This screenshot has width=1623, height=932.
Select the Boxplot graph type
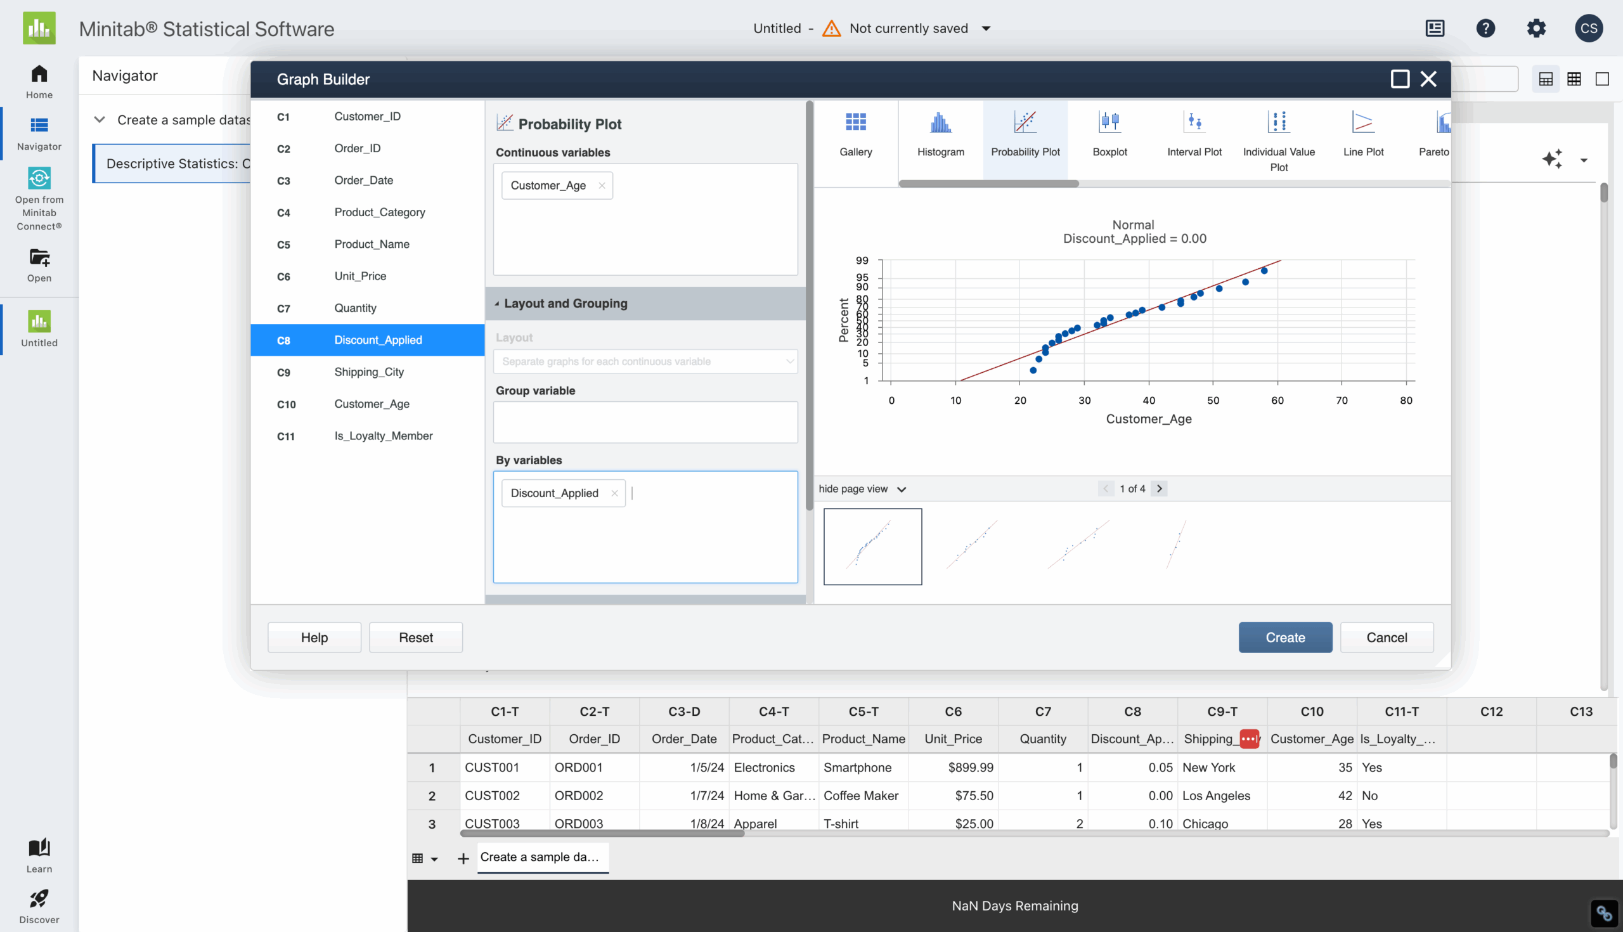click(1109, 134)
